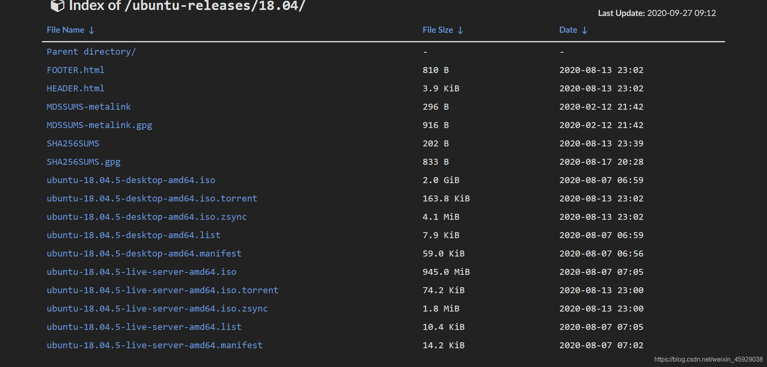Viewport: 767px width, 367px height.
Task: Click the 163.8 KiB file size value
Action: point(446,199)
